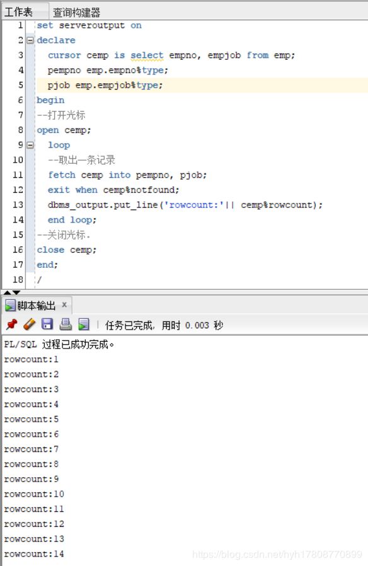This screenshot has height=566, width=368.
Task: Open the 查询构建器 tab
Action: [76, 13]
